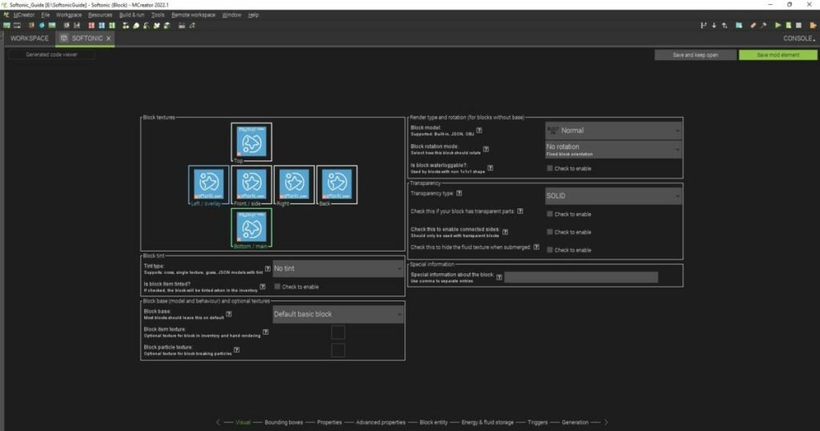The height and width of the screenshot is (431, 820).
Task: Enable connected sides checkbox
Action: pyautogui.click(x=549, y=232)
